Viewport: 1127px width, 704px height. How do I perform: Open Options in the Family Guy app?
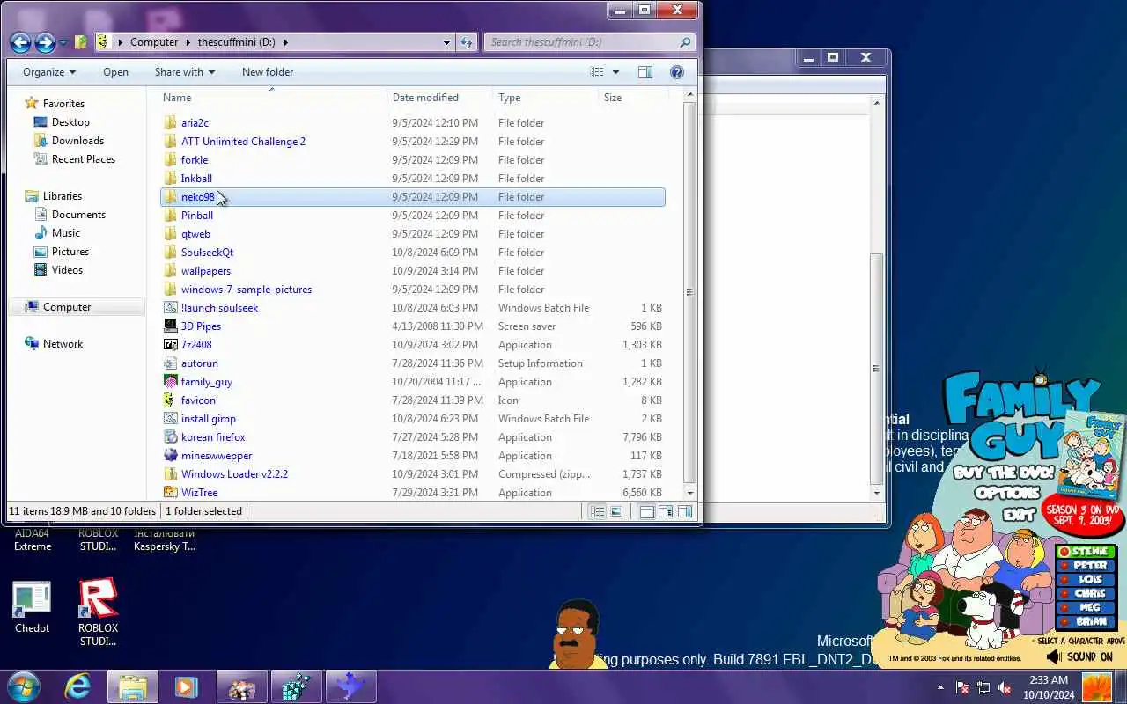coord(1007,494)
